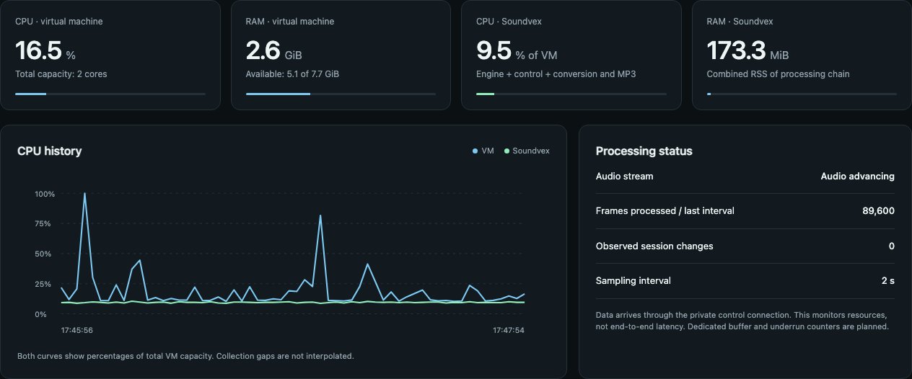The width and height of the screenshot is (912, 379).
Task: Click the 0% y-axis label
Action: [x=40, y=314]
